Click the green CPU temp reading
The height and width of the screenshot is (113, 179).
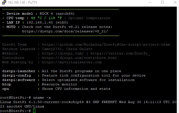[46, 18]
